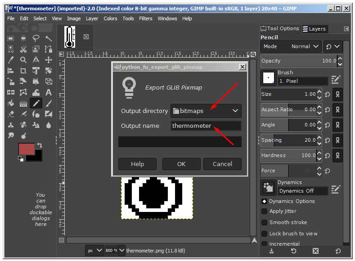This screenshot has height=261, width=355.
Task: Select the Heal bandage tool
Action: point(23,125)
